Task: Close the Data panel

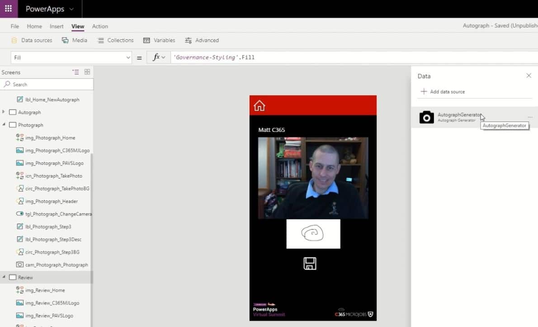Action: point(529,76)
